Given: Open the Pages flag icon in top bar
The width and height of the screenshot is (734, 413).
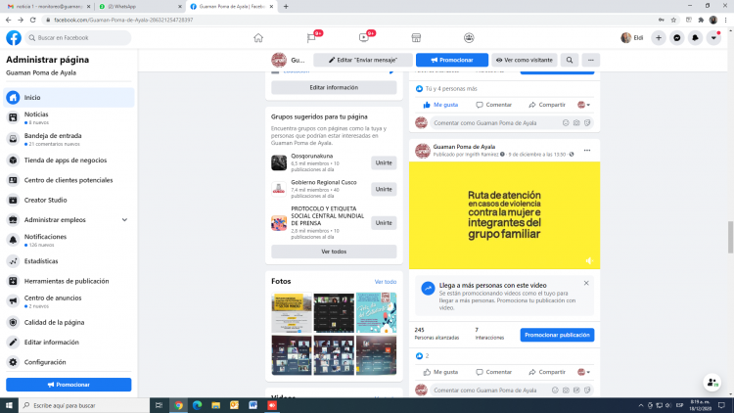Looking at the screenshot, I should pos(311,38).
